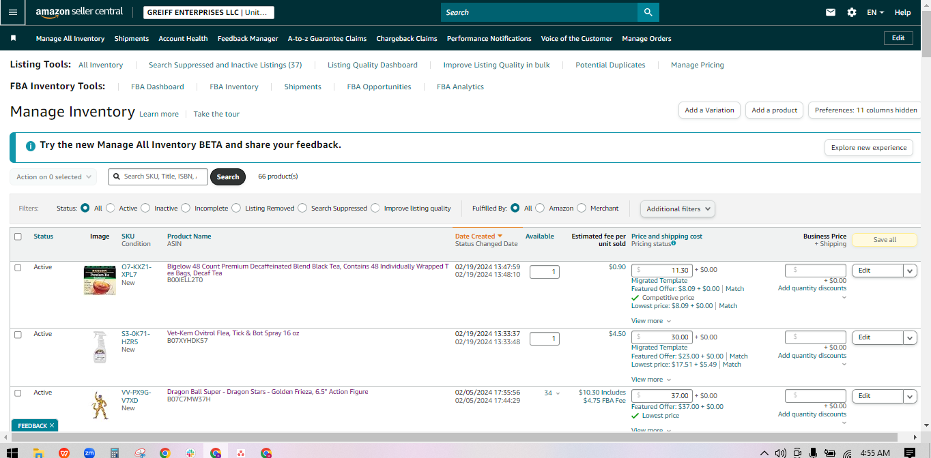Select the Active status radio button

pyautogui.click(x=110, y=208)
